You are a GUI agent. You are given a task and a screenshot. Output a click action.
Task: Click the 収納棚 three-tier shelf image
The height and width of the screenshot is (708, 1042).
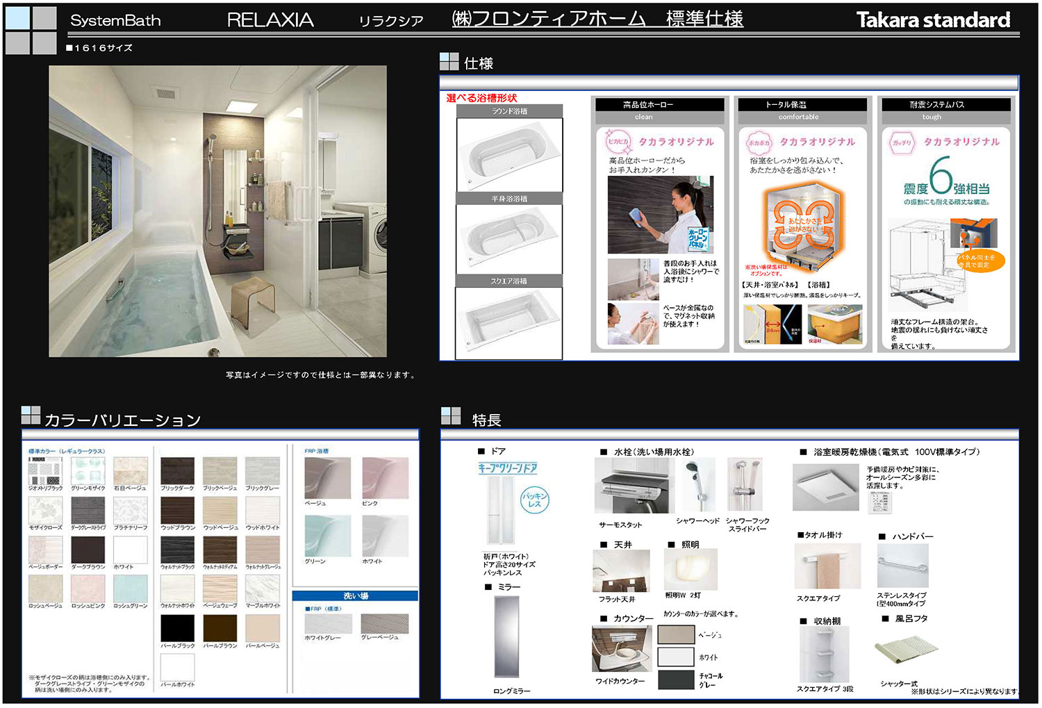click(x=824, y=655)
